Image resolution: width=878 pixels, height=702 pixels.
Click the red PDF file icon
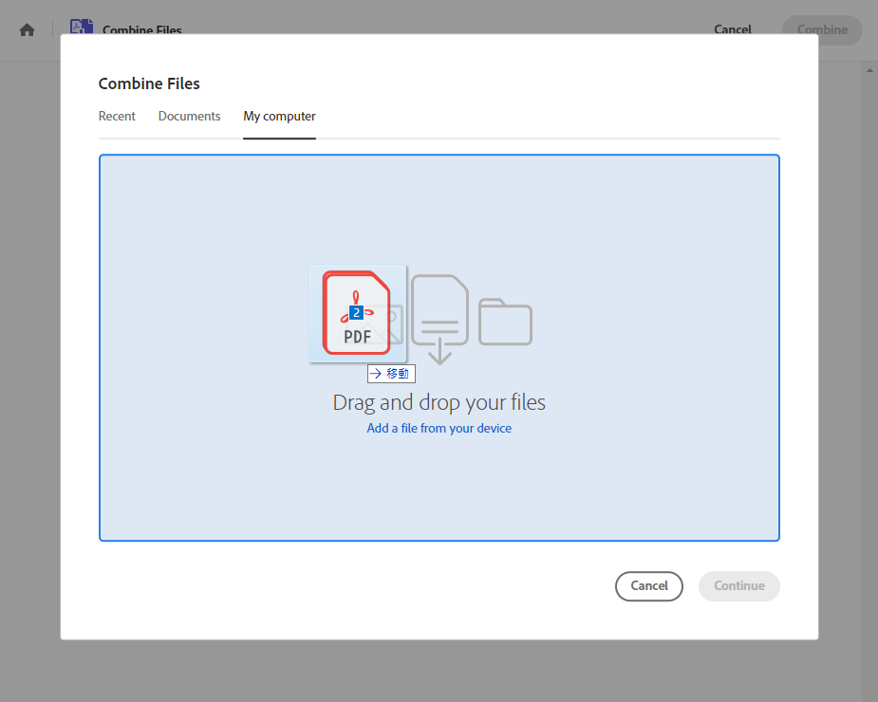[x=357, y=312]
